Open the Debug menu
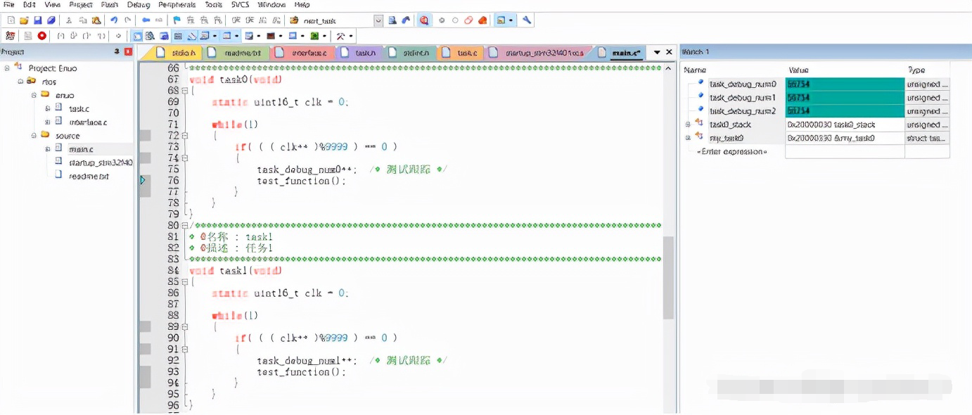 coord(139,5)
